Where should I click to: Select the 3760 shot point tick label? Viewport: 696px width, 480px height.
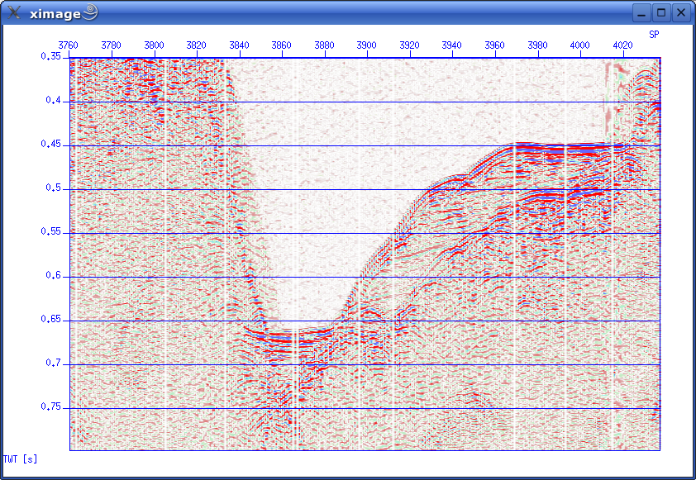(69, 45)
